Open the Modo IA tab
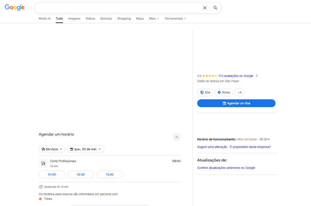Screen dimensions: 311x206 pyautogui.click(x=45, y=19)
